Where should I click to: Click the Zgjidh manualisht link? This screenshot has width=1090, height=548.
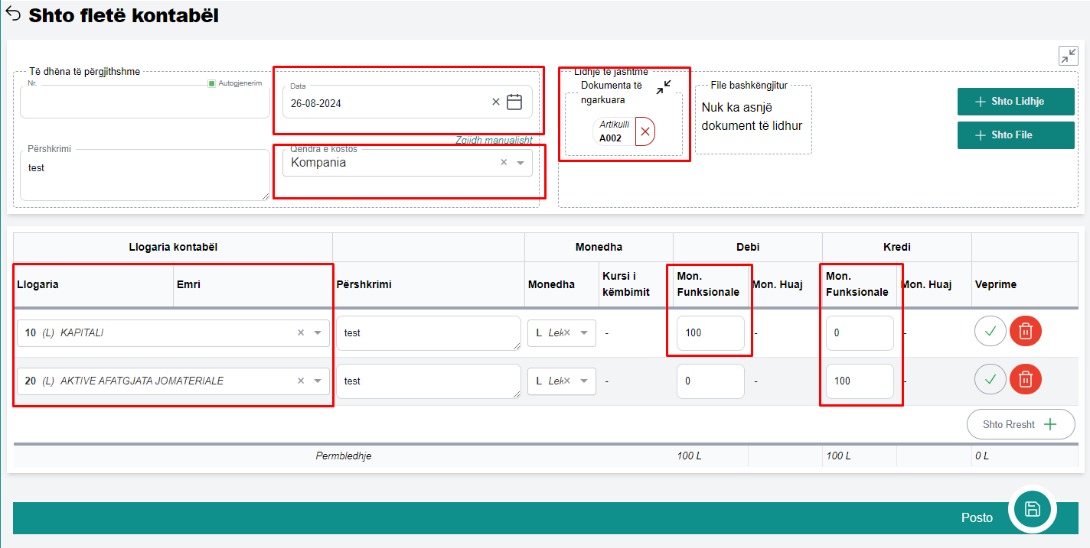494,140
